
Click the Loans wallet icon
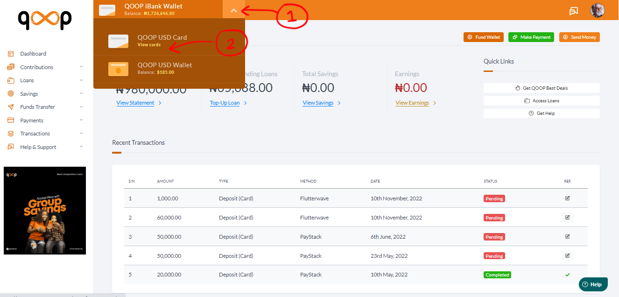coord(11,80)
